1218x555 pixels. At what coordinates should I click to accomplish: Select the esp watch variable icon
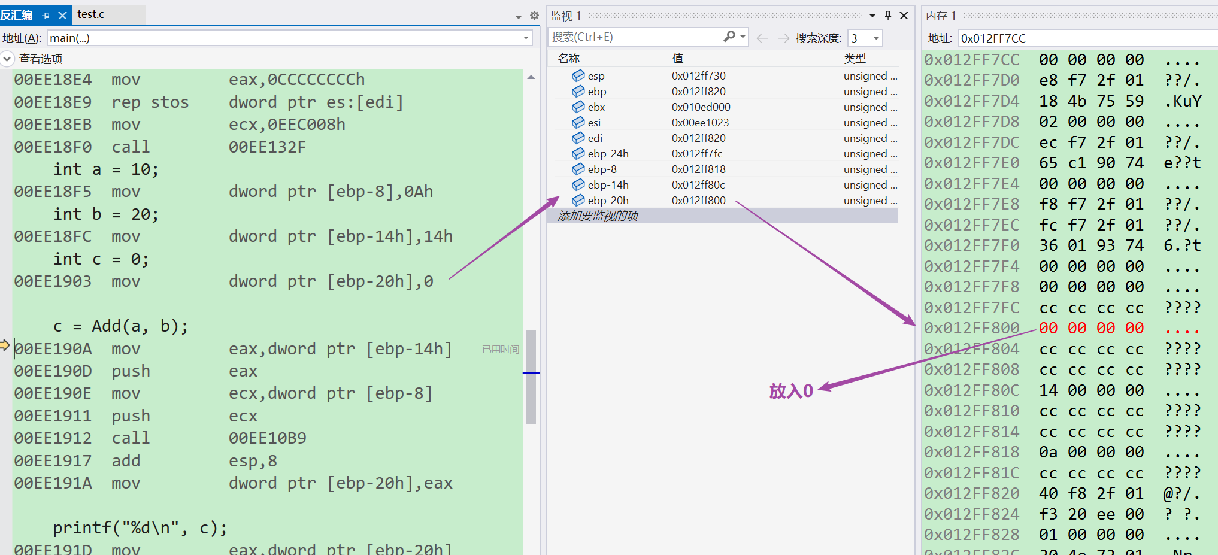578,75
